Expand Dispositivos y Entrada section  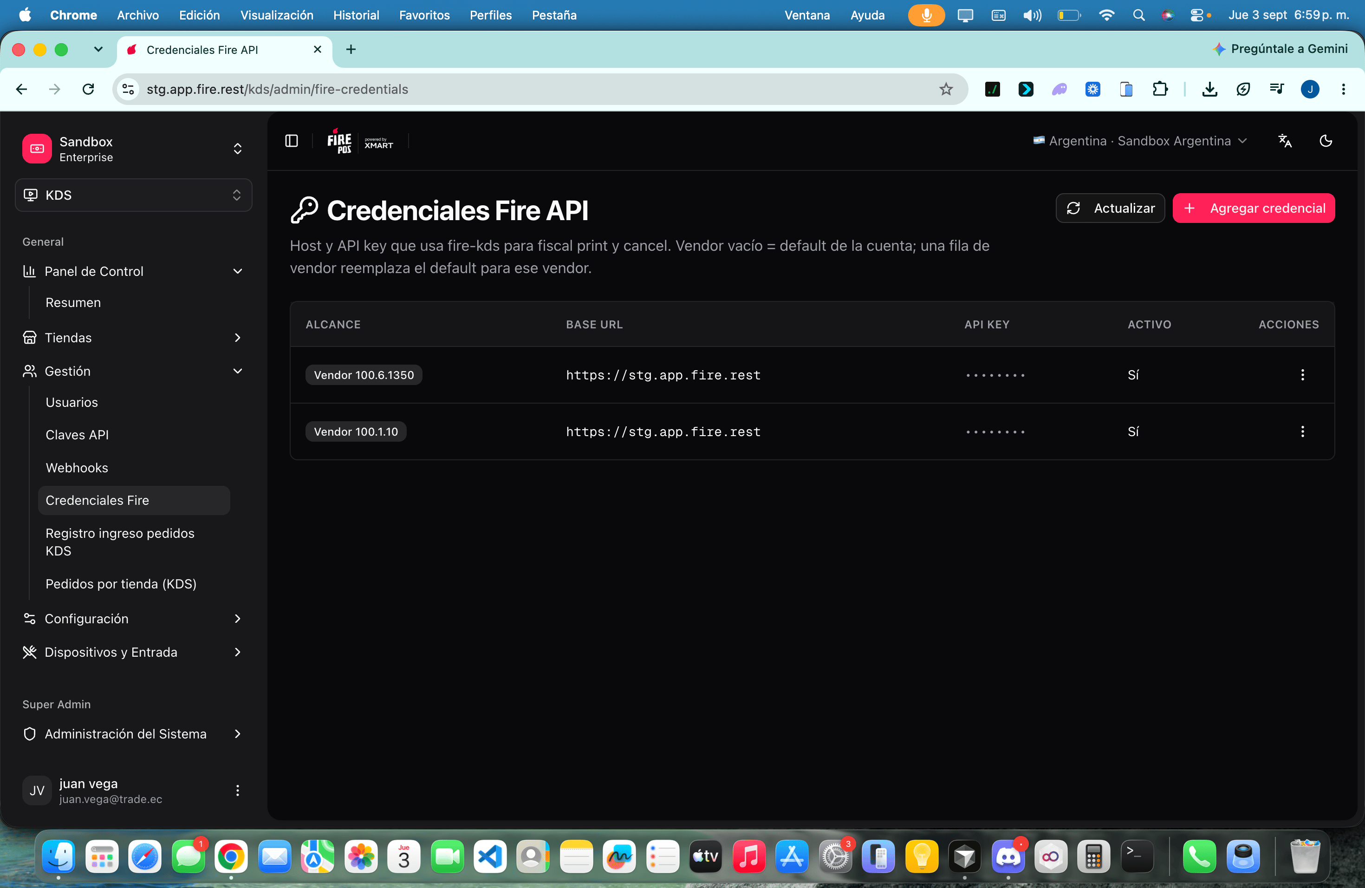click(133, 652)
